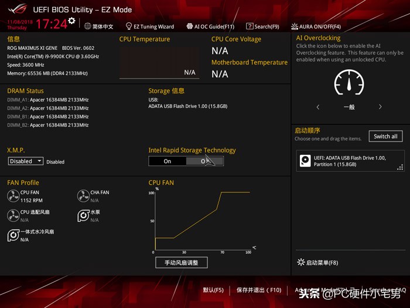
Task: Turn Intel Rapid Storage Technology Off
Action: pos(204,161)
